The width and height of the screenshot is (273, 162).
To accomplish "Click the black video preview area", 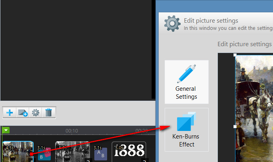I will pos(76,49).
